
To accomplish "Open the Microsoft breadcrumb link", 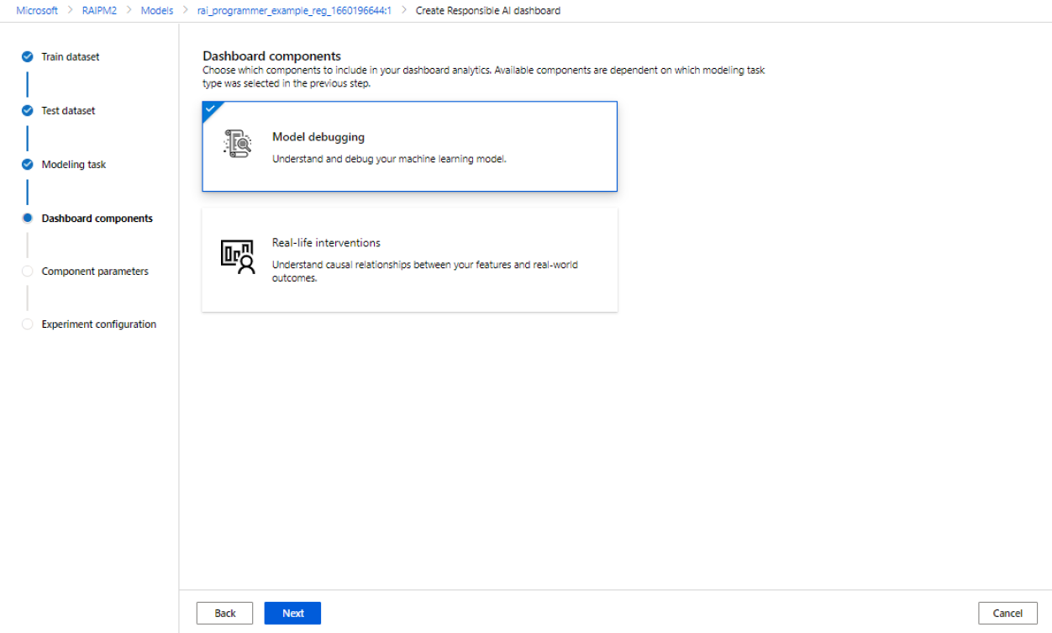I will point(37,11).
